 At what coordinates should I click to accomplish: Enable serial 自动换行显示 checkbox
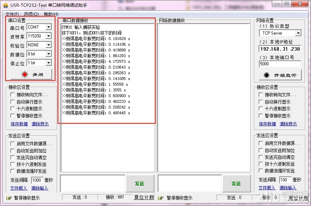(x=12, y=102)
